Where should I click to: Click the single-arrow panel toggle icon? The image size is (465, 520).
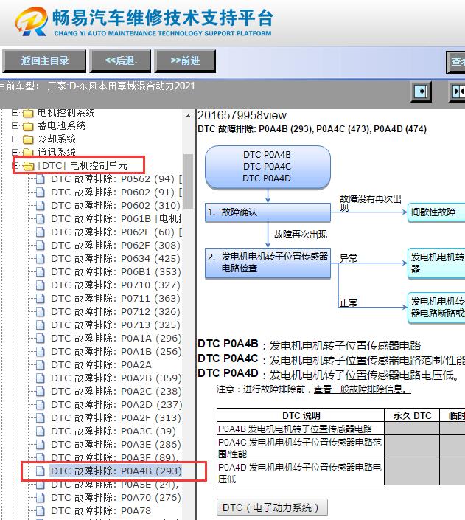point(421,91)
